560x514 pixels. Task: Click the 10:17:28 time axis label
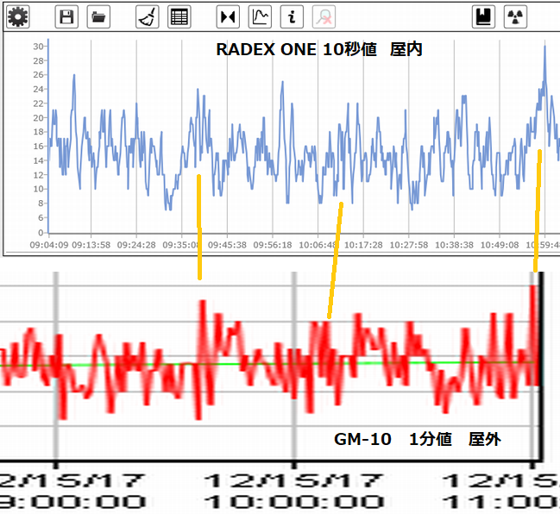pos(363,245)
